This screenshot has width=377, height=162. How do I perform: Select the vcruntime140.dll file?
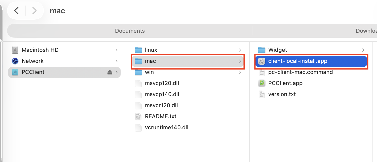coord(167,128)
